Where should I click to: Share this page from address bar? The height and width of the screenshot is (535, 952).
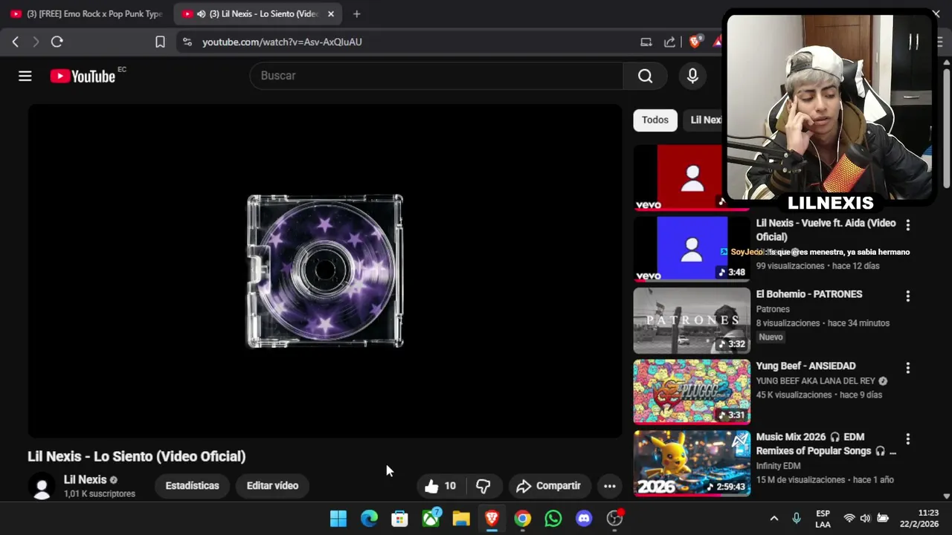click(x=670, y=42)
